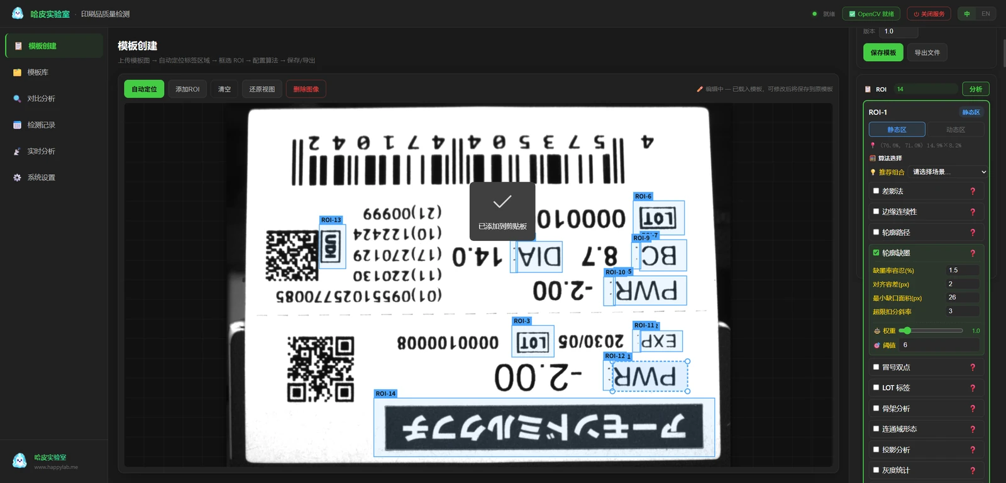The height and width of the screenshot is (483, 1006).
Task: Switch ROI-1 to 静态区 tab
Action: pos(897,130)
